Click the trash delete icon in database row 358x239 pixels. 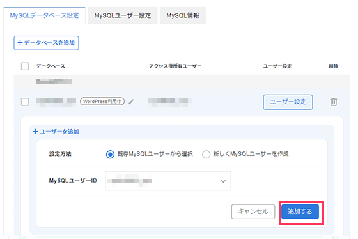[333, 102]
